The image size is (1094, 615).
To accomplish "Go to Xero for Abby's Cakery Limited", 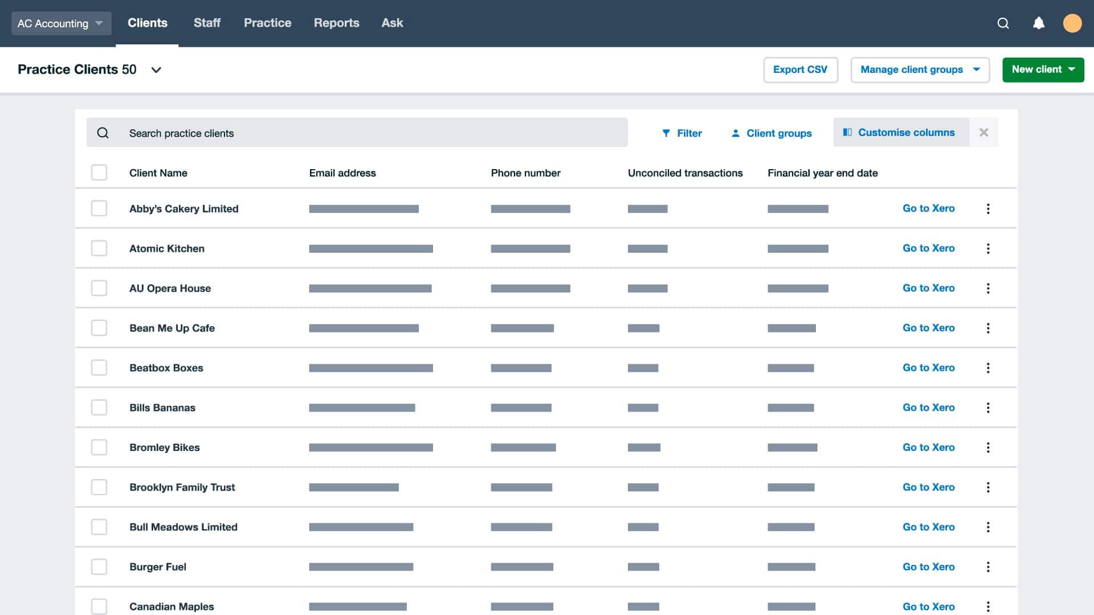I will [928, 208].
